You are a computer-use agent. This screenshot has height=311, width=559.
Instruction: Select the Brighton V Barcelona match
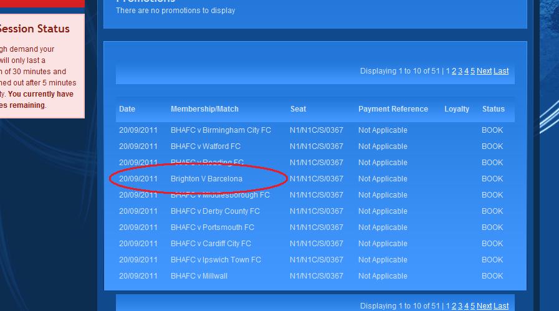[x=206, y=179]
